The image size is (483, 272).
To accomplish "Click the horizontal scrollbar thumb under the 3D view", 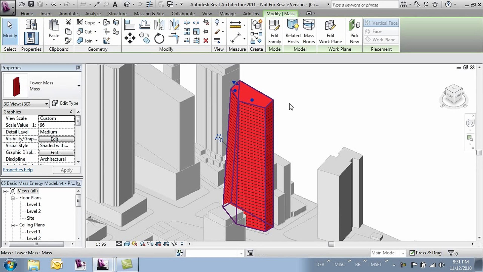I will click(331, 244).
